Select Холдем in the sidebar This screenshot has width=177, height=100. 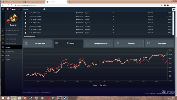11,47
